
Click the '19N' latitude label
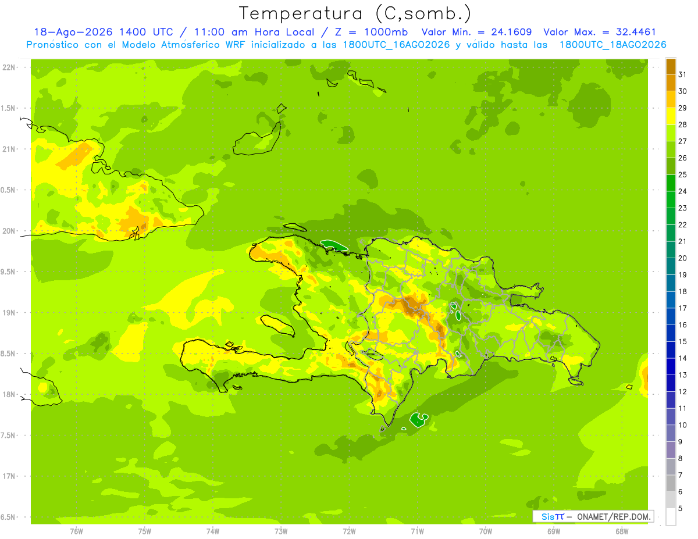click(8, 313)
